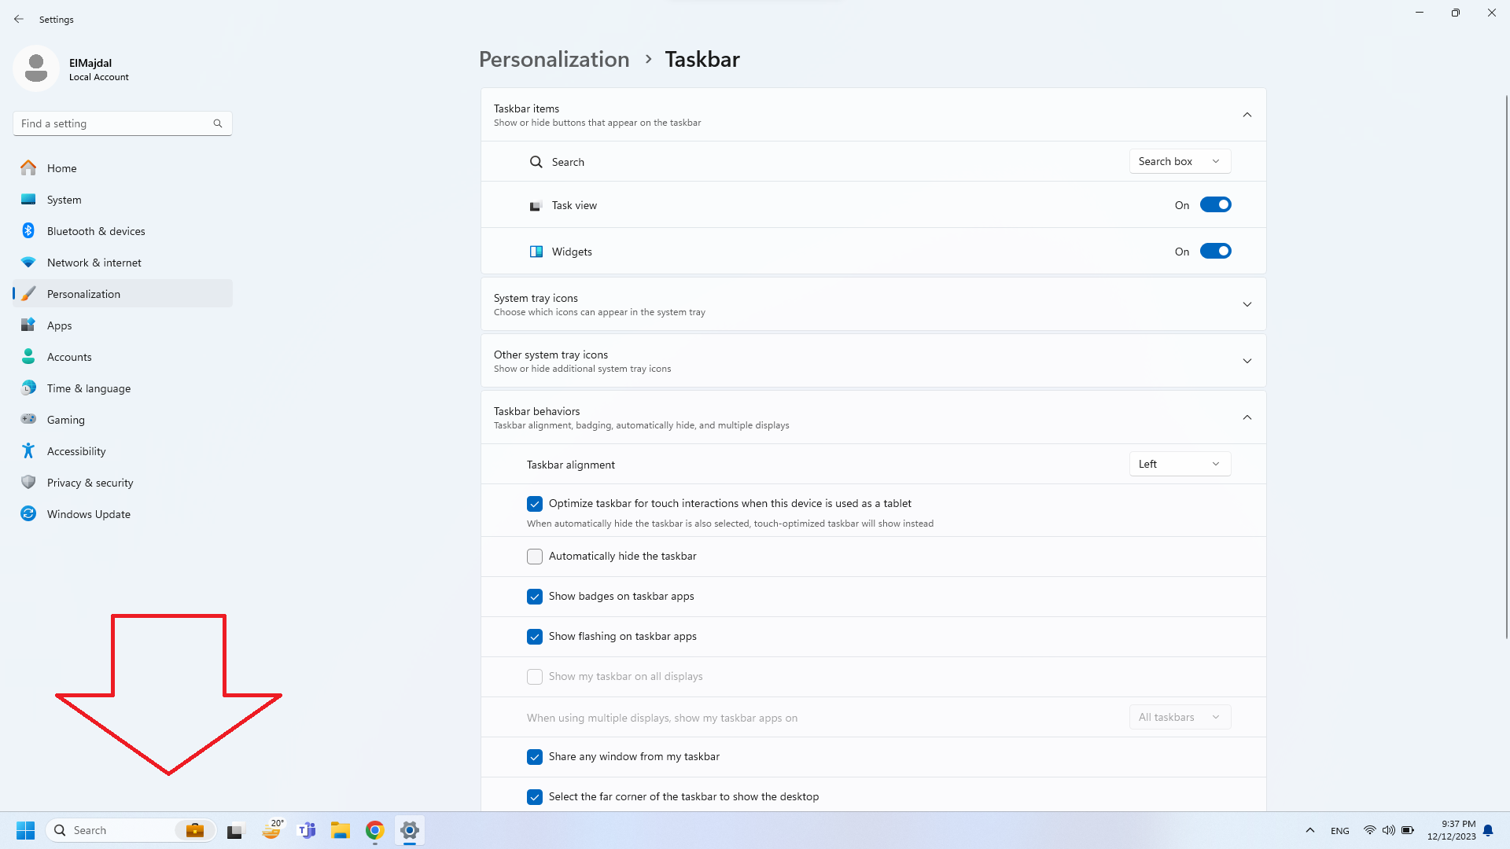Open File Explorer from the taskbar
The width and height of the screenshot is (1510, 849).
341,830
